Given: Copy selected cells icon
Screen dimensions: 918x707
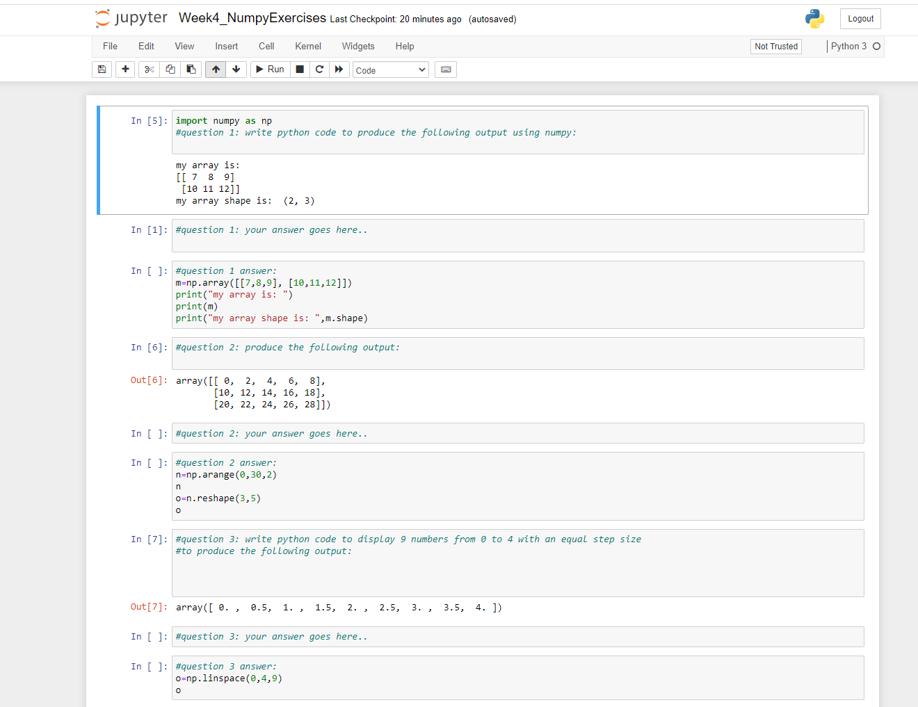Looking at the screenshot, I should tap(170, 70).
